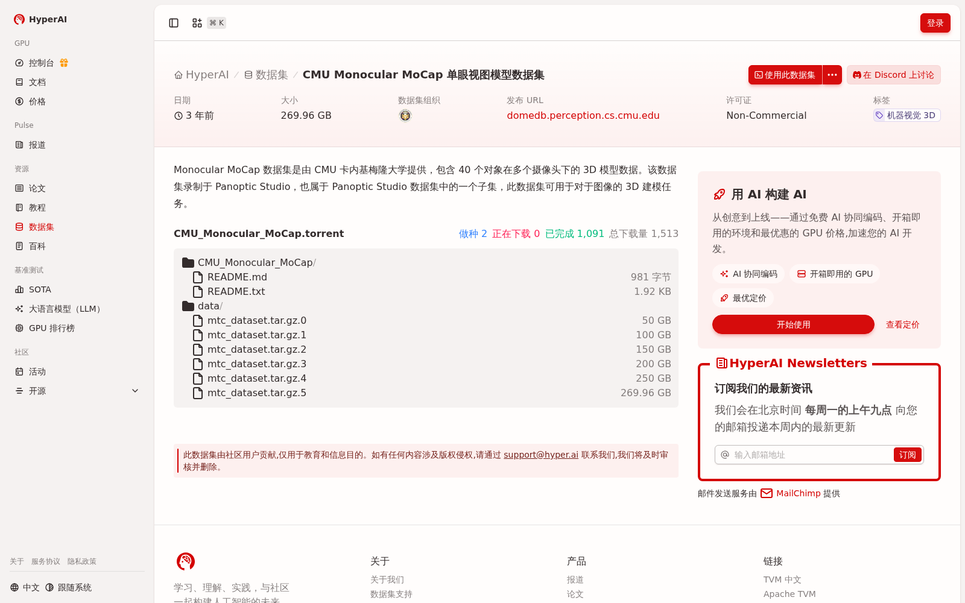This screenshot has height=603, width=965.
Task: Click 开箱即用的 GPU chip
Action: [x=835, y=274]
